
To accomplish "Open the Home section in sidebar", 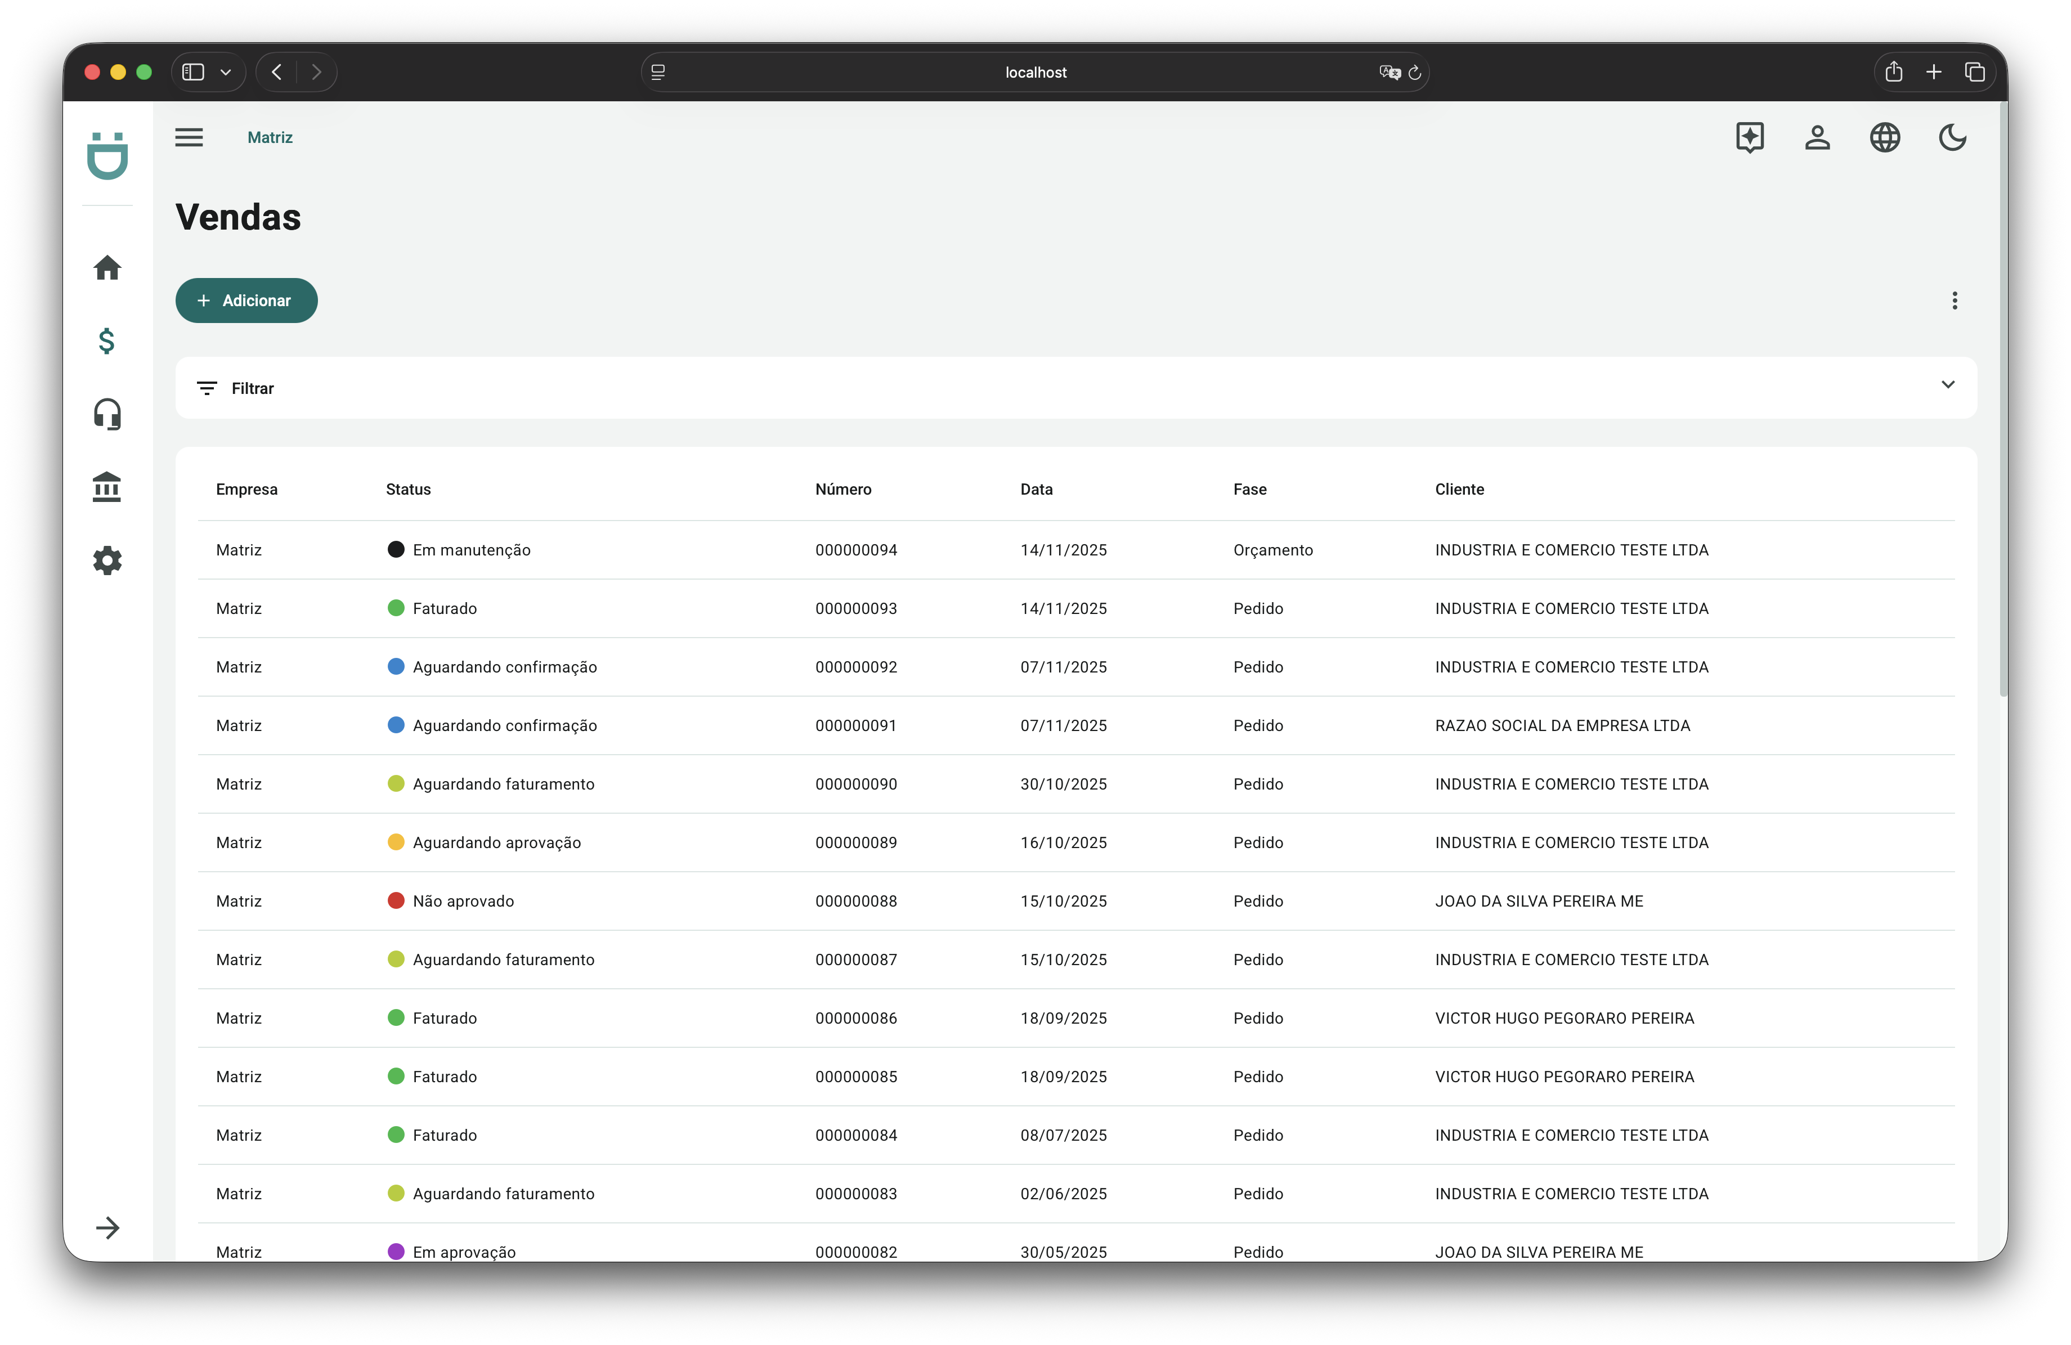I will click(x=107, y=268).
